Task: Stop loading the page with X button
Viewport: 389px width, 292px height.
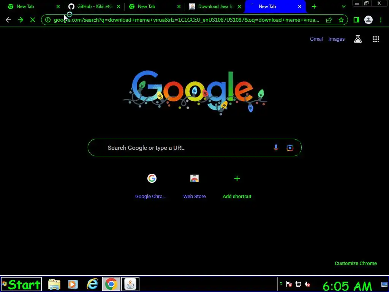Action: pos(33,20)
